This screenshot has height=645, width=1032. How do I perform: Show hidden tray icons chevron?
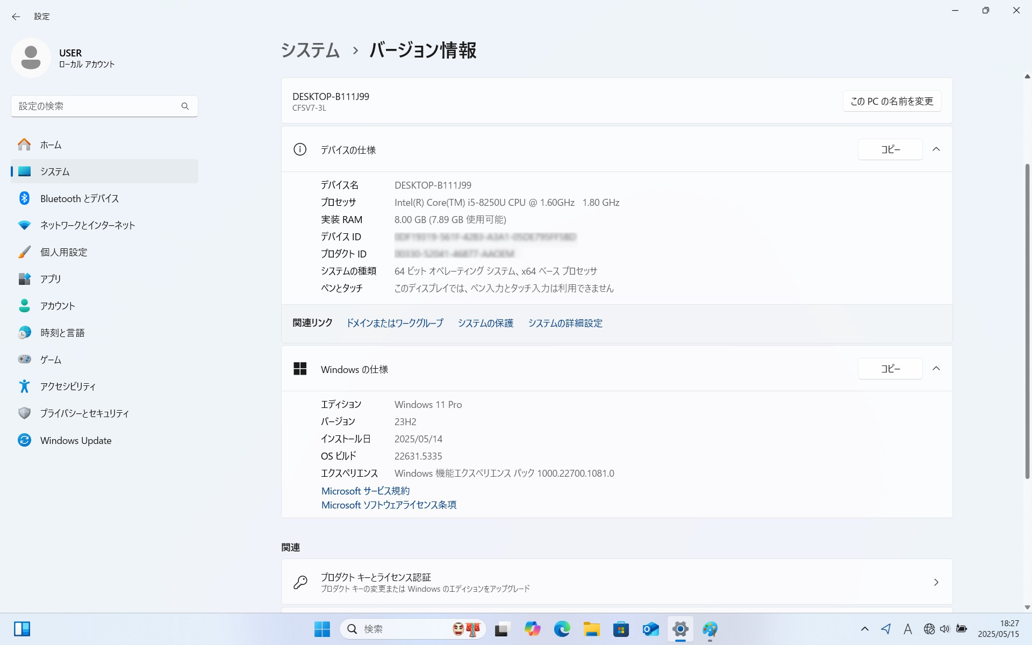pyautogui.click(x=864, y=629)
